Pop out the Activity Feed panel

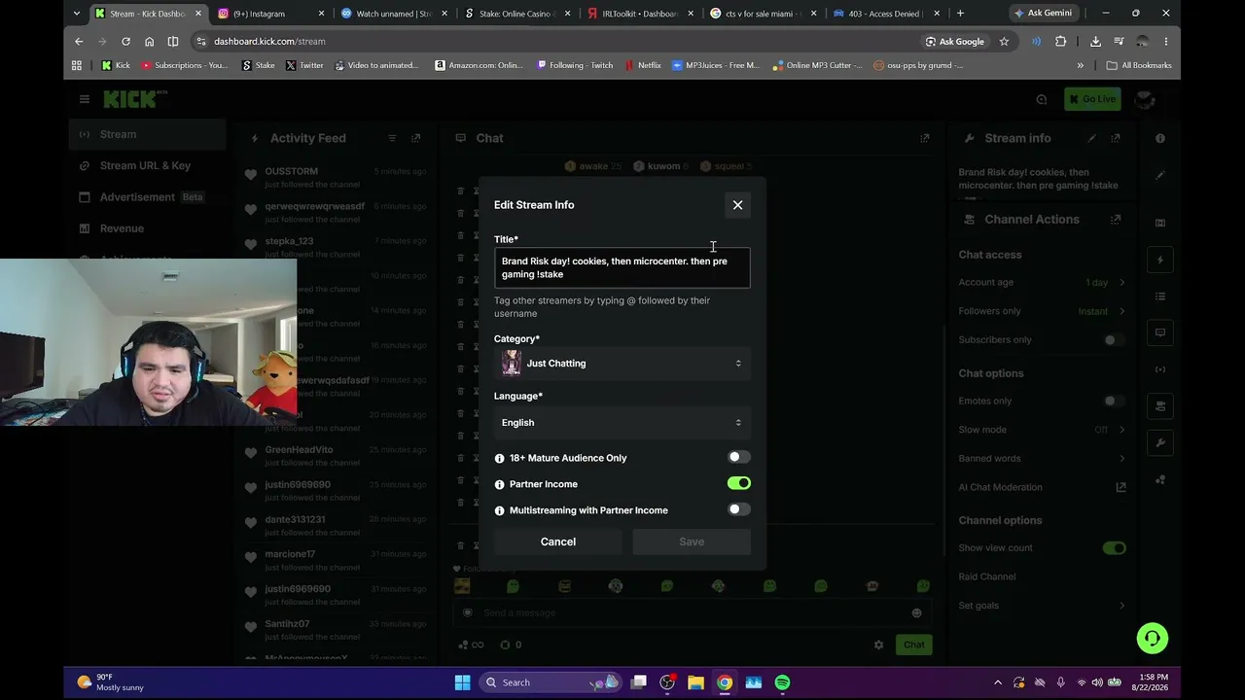[x=415, y=138]
